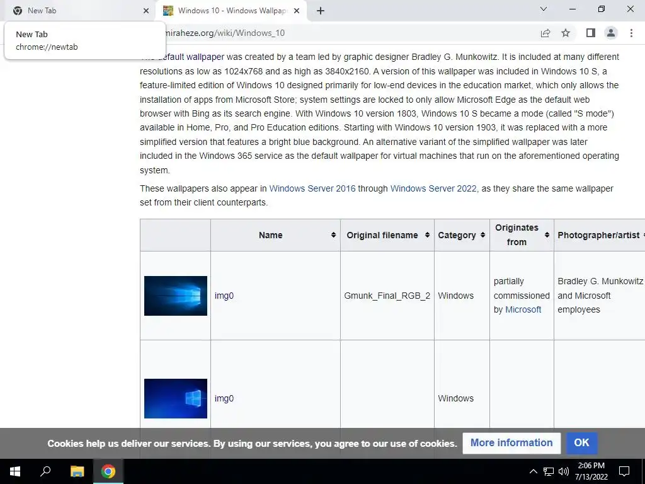Open the Windows Server 2016 link
This screenshot has width=645, height=484.
coord(312,188)
